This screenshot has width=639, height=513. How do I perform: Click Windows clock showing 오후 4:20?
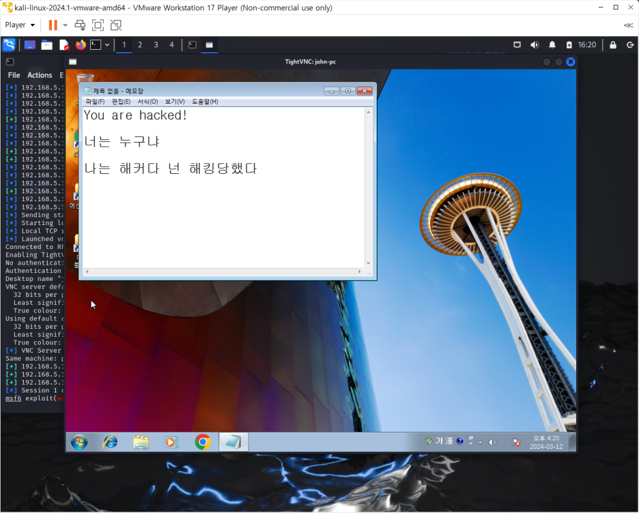(x=546, y=442)
